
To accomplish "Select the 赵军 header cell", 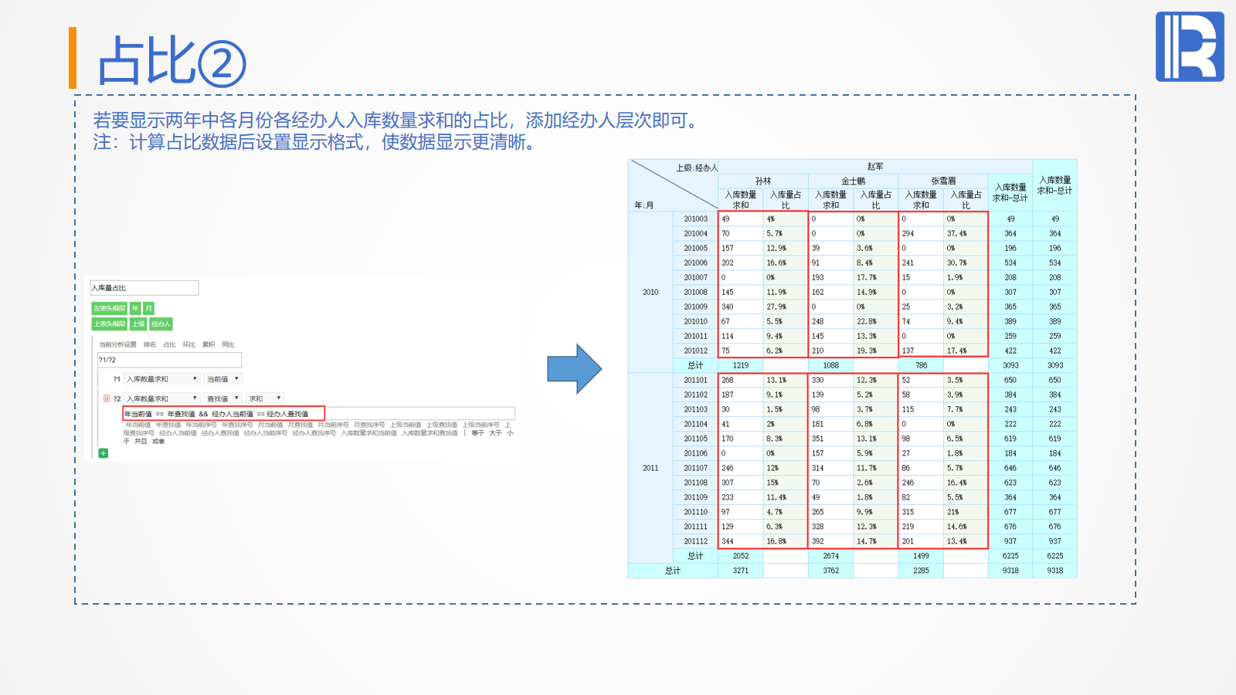I will click(875, 167).
